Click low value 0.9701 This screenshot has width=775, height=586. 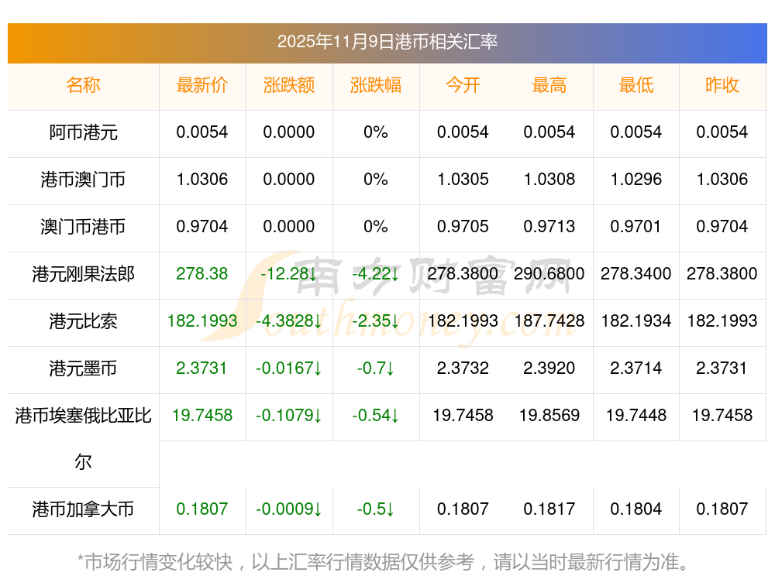tap(635, 227)
